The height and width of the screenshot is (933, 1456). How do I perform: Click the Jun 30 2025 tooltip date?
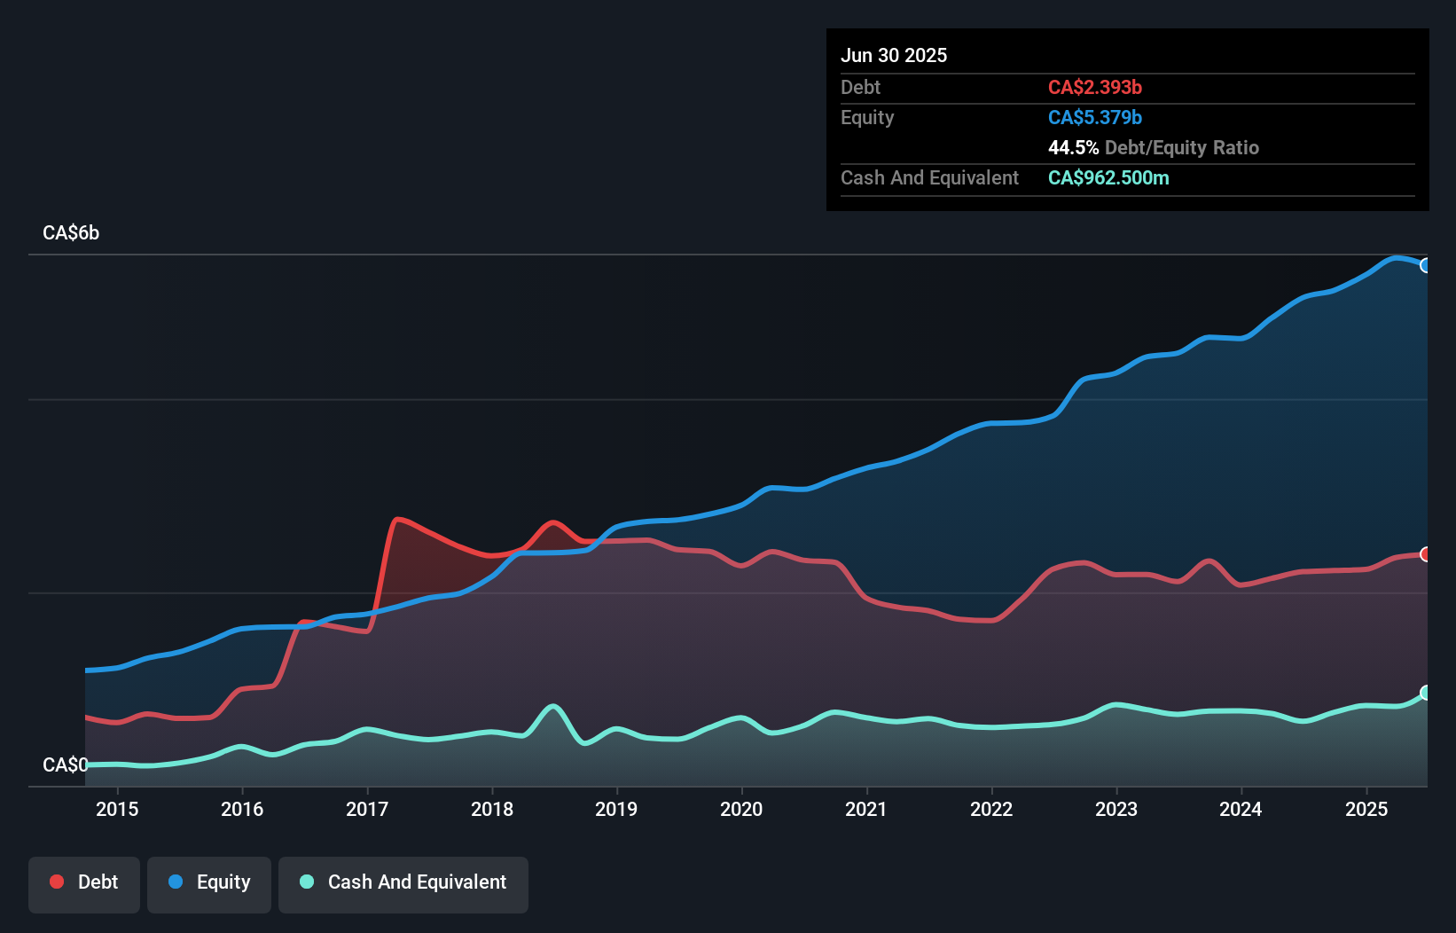pyautogui.click(x=894, y=55)
